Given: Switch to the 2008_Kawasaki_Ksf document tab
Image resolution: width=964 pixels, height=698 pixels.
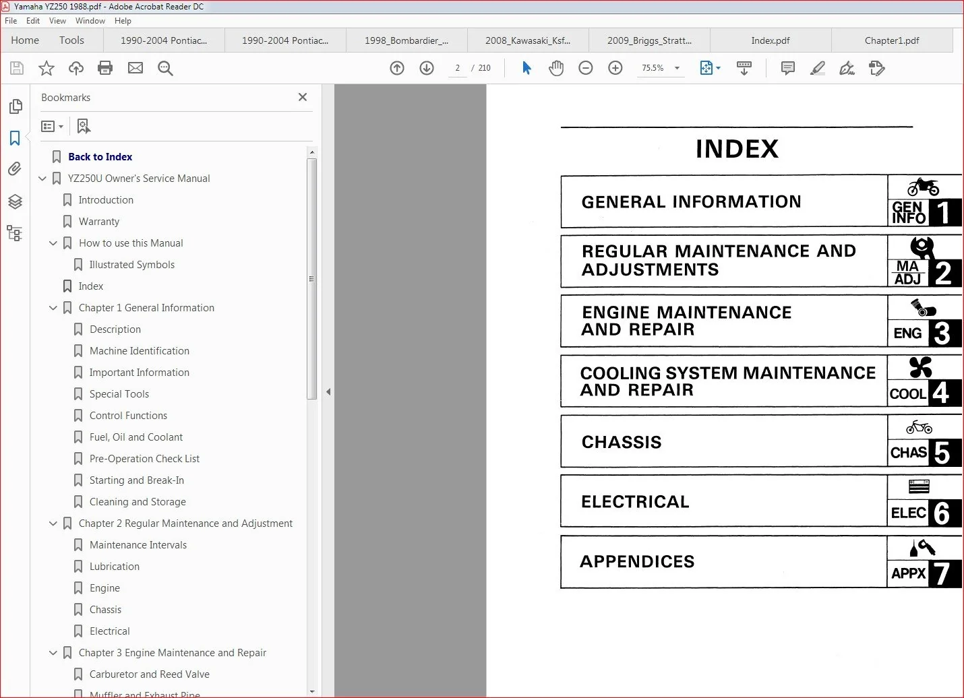Looking at the screenshot, I should (528, 40).
